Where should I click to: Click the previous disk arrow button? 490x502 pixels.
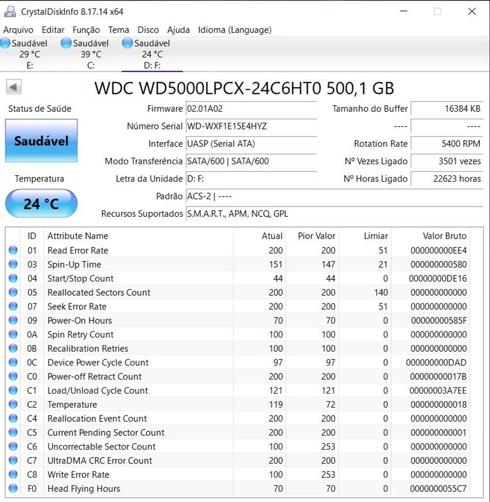click(x=14, y=87)
